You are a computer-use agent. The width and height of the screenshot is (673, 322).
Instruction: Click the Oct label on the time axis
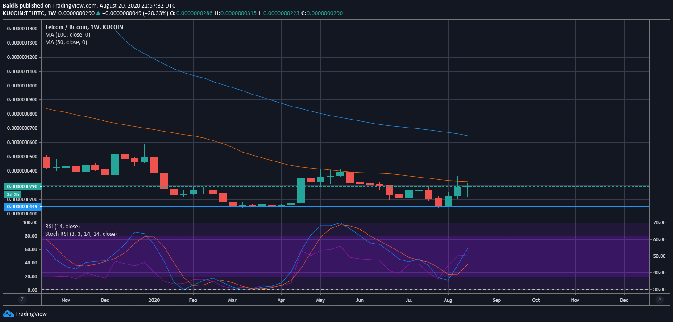536,301
